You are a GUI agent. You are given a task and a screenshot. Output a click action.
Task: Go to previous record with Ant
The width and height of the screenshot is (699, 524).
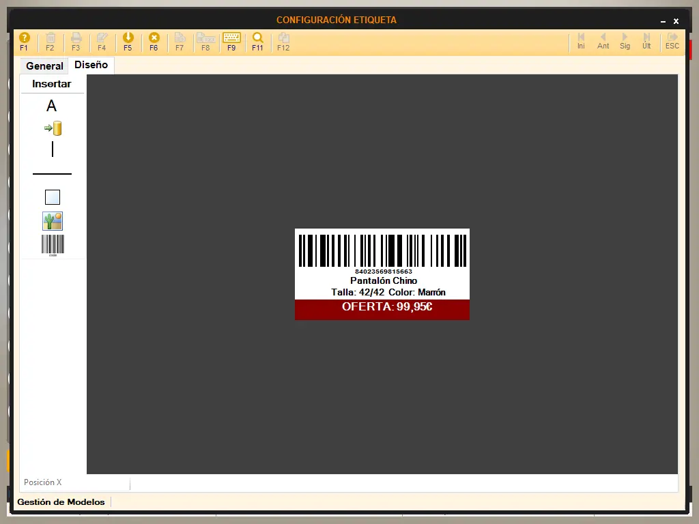[603, 41]
